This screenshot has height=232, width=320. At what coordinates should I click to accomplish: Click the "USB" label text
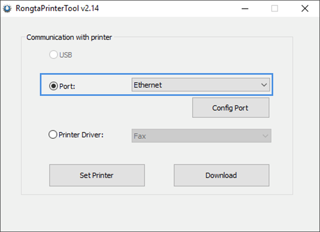[66, 55]
